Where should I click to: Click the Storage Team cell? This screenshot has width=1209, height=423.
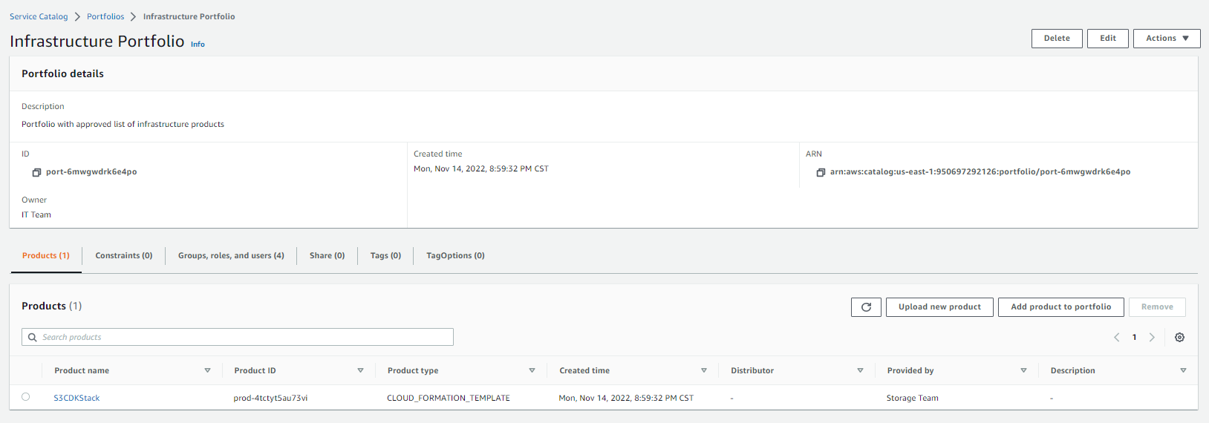(913, 399)
